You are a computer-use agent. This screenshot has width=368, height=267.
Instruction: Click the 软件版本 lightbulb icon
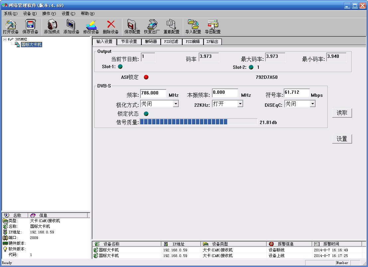[5, 249]
